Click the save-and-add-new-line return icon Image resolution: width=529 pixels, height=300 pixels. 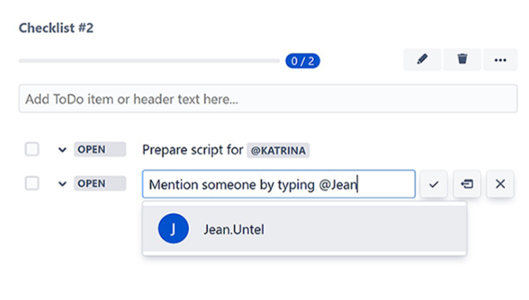467,184
